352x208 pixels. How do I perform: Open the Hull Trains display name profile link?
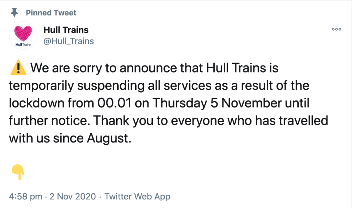66,30
